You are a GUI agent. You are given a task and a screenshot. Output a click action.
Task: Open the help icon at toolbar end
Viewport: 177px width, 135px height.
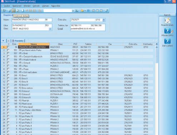(107, 11)
